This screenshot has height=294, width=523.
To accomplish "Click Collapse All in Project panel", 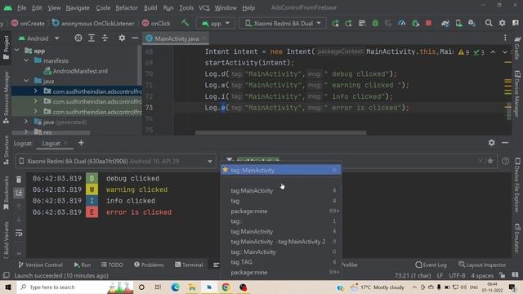I will coord(105,38).
